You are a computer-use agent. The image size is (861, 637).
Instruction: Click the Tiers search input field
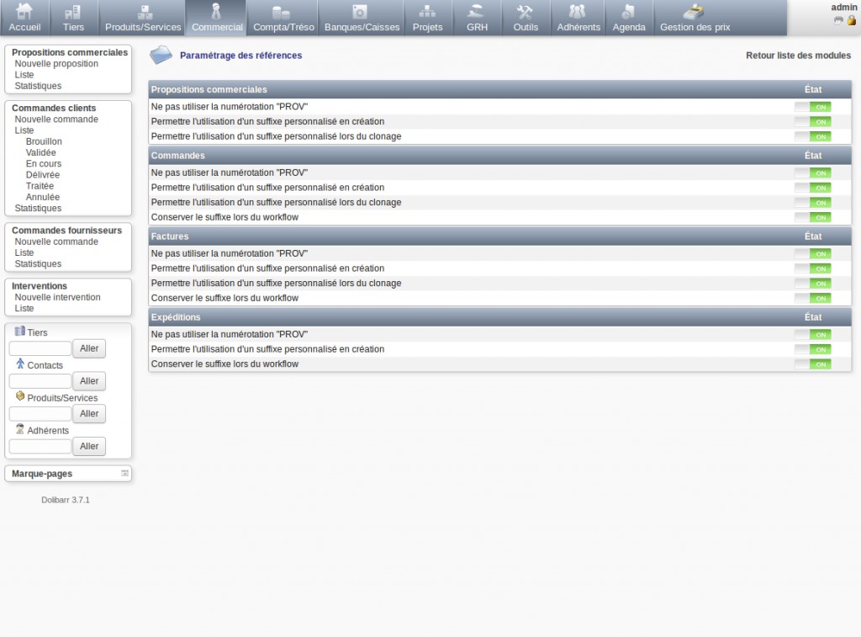40,348
